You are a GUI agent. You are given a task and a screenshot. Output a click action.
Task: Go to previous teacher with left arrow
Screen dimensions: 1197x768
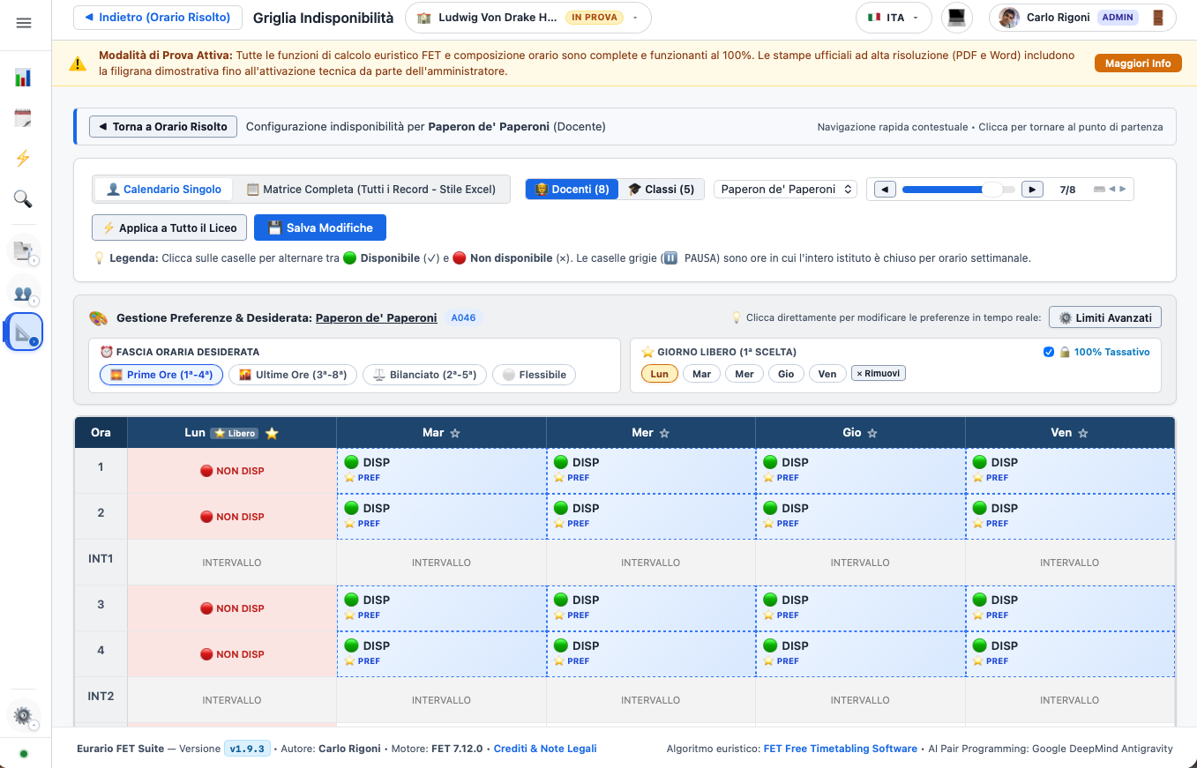point(885,190)
